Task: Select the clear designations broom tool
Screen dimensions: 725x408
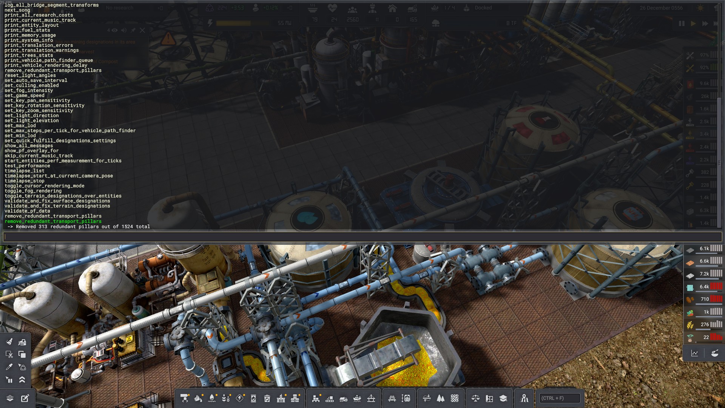Action: [9, 342]
